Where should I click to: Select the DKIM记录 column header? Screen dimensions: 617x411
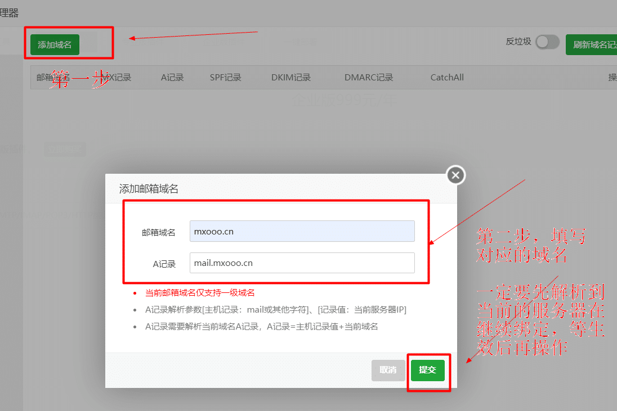point(290,78)
